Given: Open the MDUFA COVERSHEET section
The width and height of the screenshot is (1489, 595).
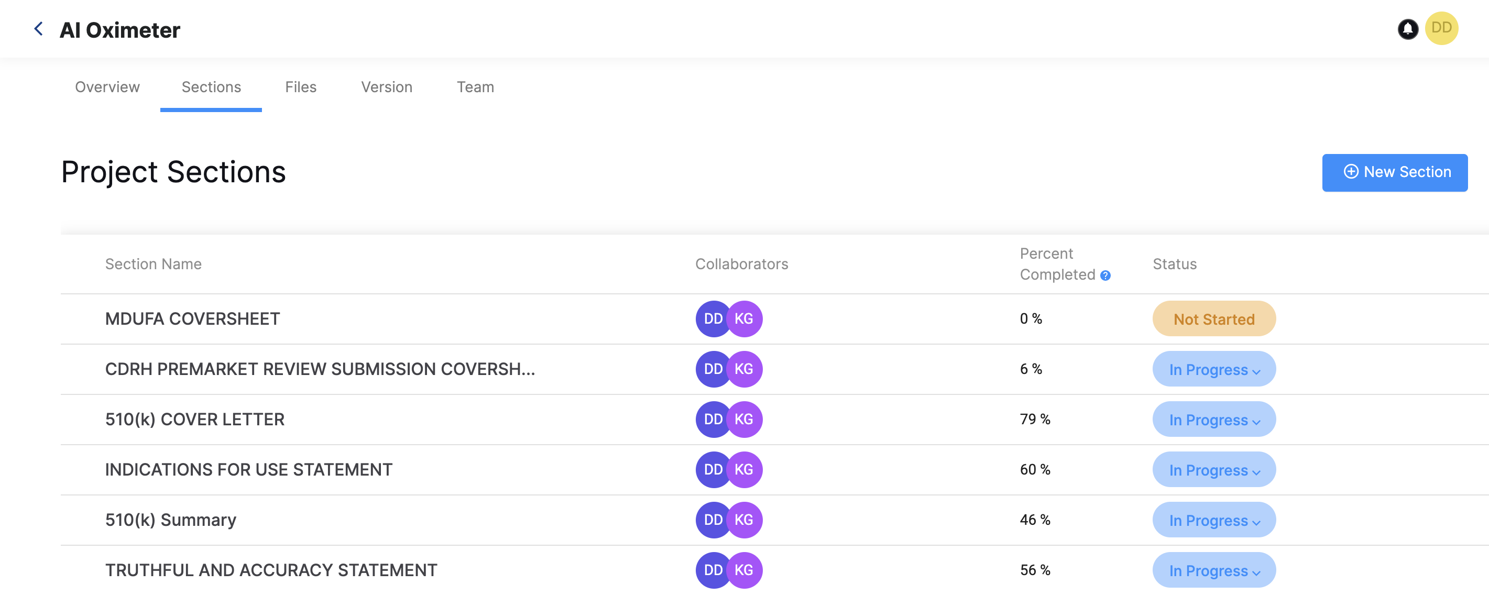Looking at the screenshot, I should point(192,319).
